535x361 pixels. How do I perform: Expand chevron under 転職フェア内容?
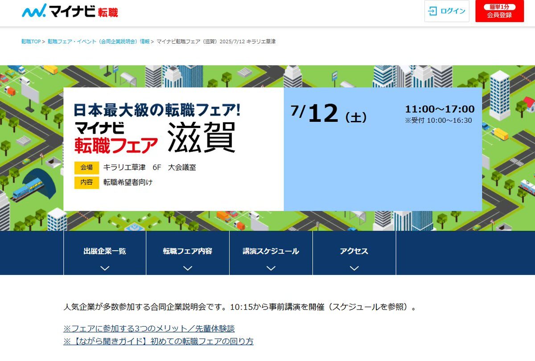(188, 268)
